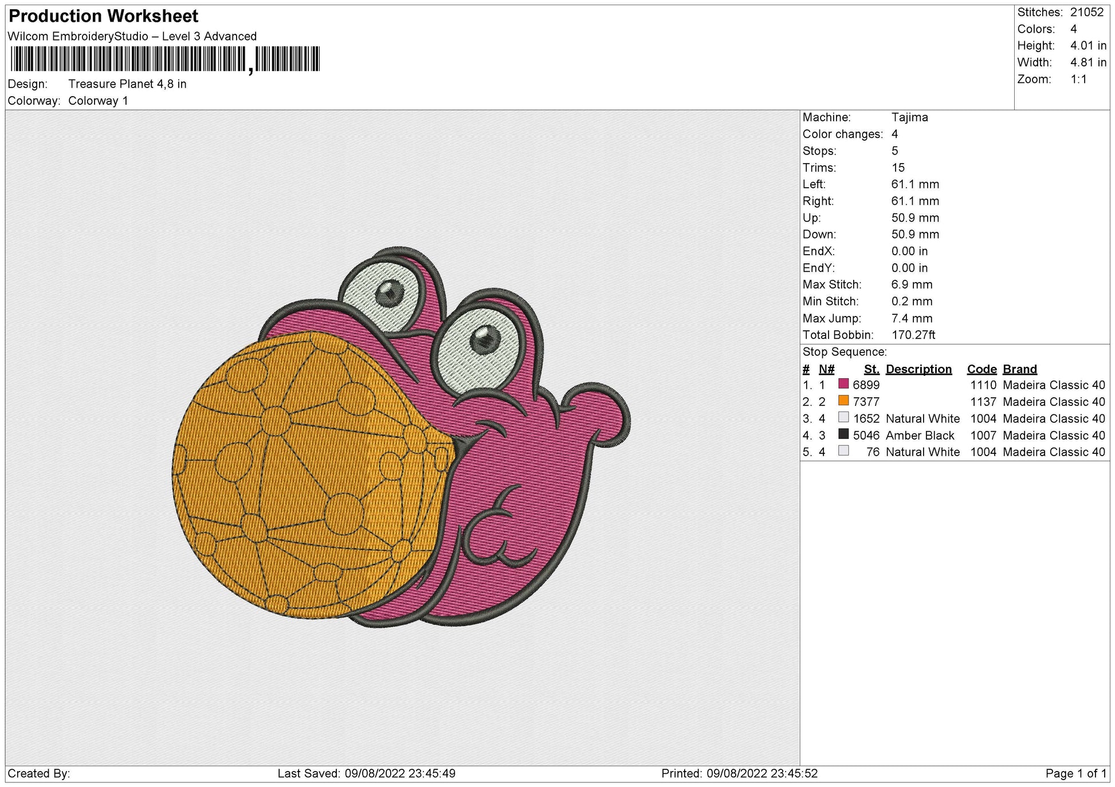
Task: Click the orange 7377 thread color swatch
Action: (x=843, y=400)
